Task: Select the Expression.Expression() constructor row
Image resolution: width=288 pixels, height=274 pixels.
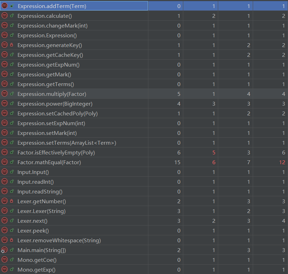Action: pyautogui.click(x=144, y=35)
